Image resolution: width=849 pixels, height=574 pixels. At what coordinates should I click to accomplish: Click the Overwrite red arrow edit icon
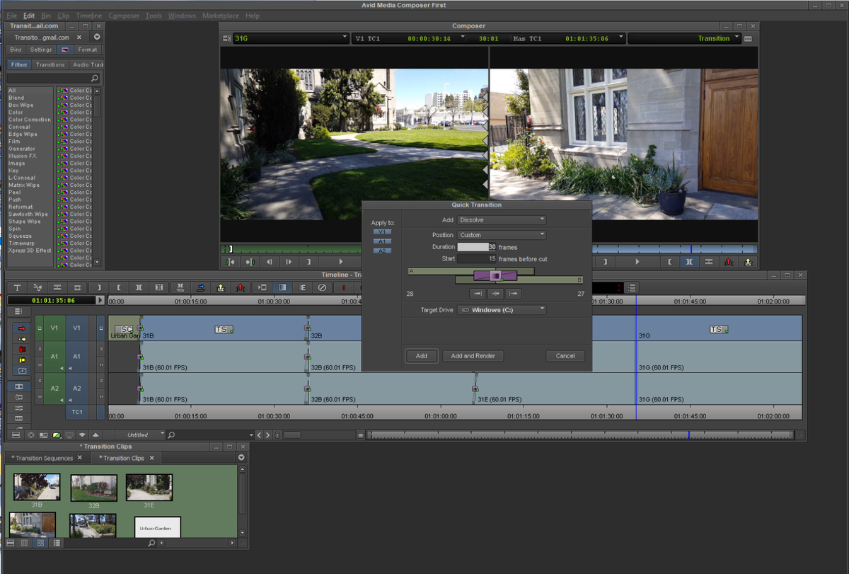click(x=21, y=328)
